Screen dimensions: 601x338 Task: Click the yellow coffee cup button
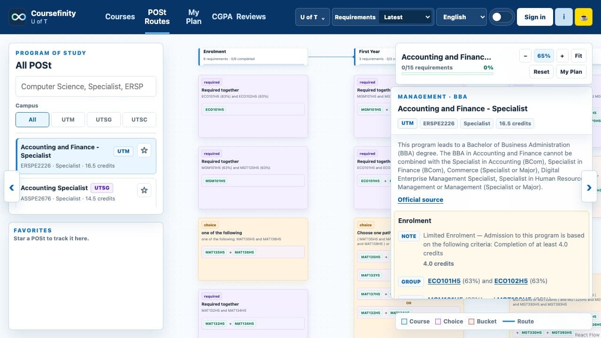tap(584, 17)
